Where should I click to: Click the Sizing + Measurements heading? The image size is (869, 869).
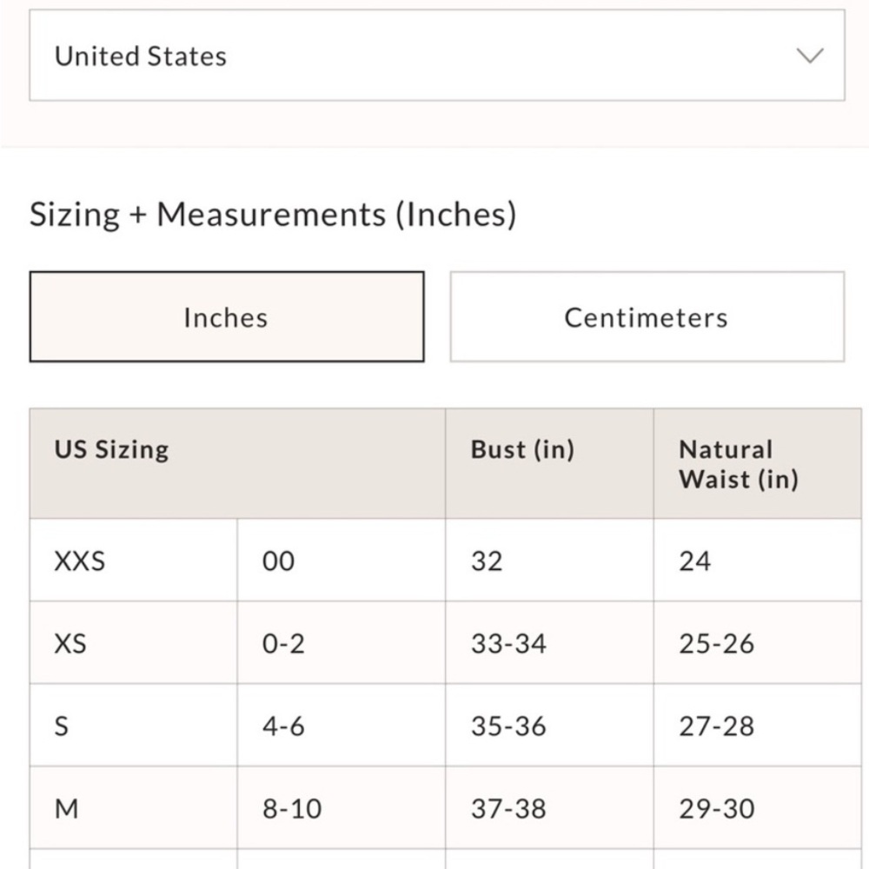point(273,214)
